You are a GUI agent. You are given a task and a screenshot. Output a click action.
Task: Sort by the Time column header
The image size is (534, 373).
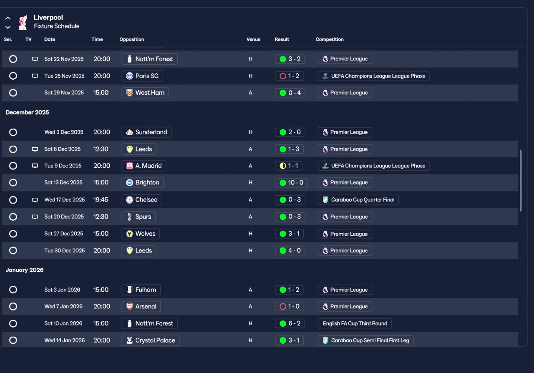coord(97,40)
